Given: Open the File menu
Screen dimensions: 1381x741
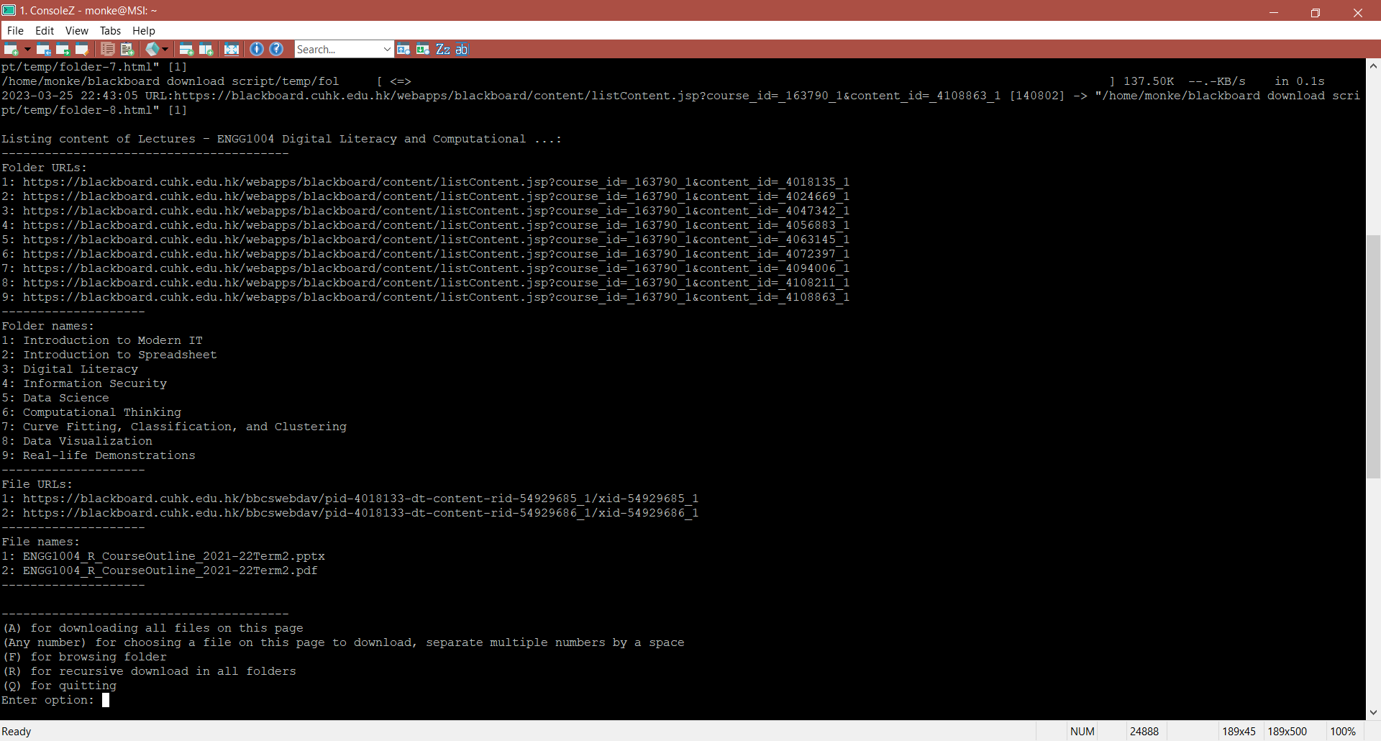Looking at the screenshot, I should pos(15,30).
